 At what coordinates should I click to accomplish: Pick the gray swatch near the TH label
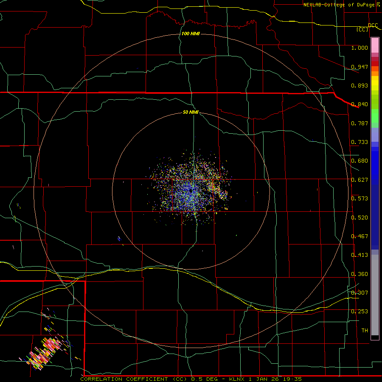click(x=375, y=295)
